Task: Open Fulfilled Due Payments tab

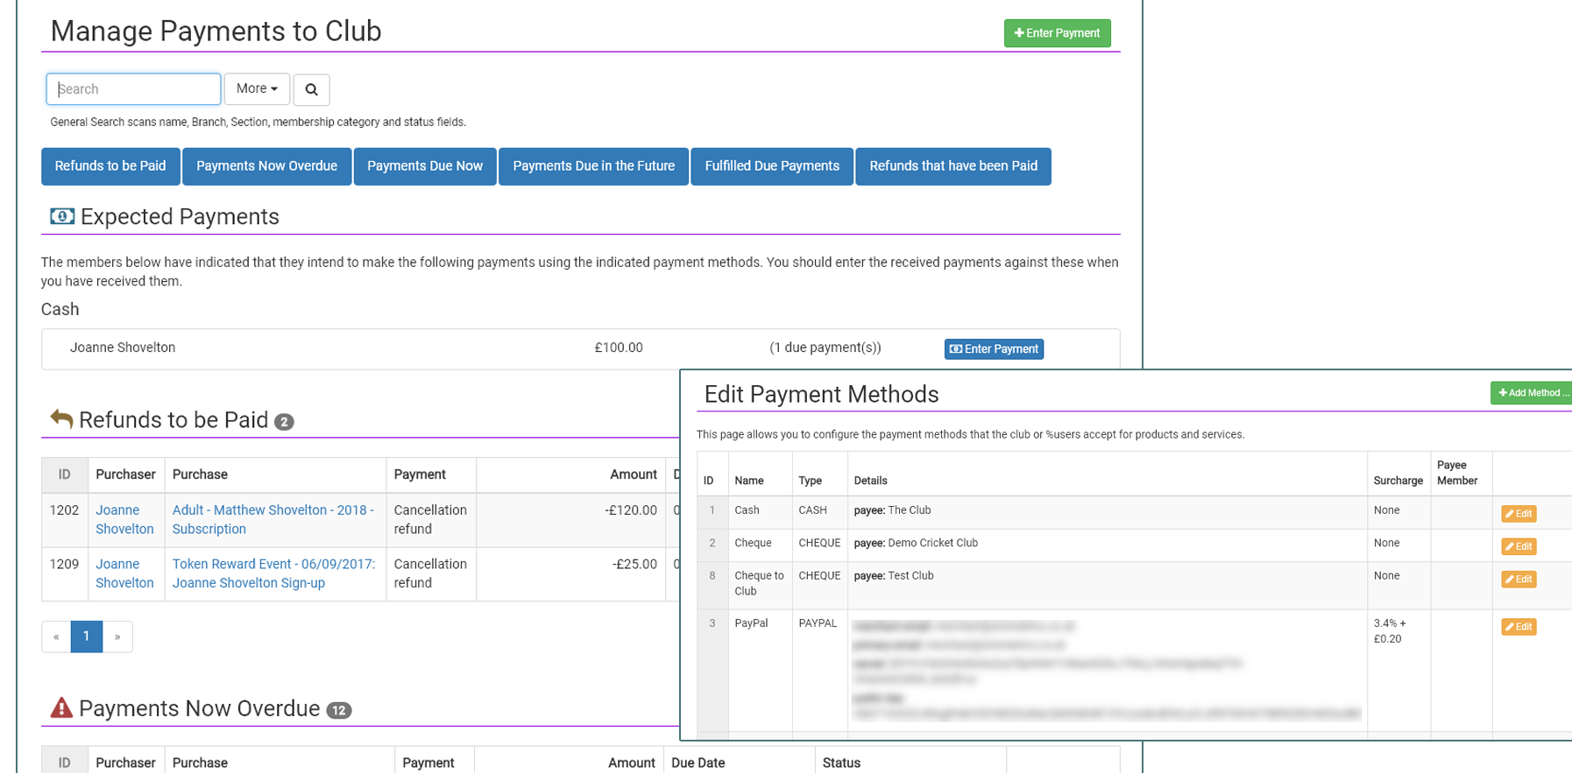Action: [772, 166]
